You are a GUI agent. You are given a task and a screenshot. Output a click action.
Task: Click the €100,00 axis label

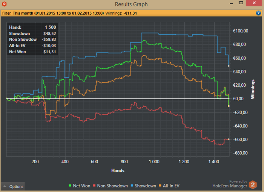point(241,31)
